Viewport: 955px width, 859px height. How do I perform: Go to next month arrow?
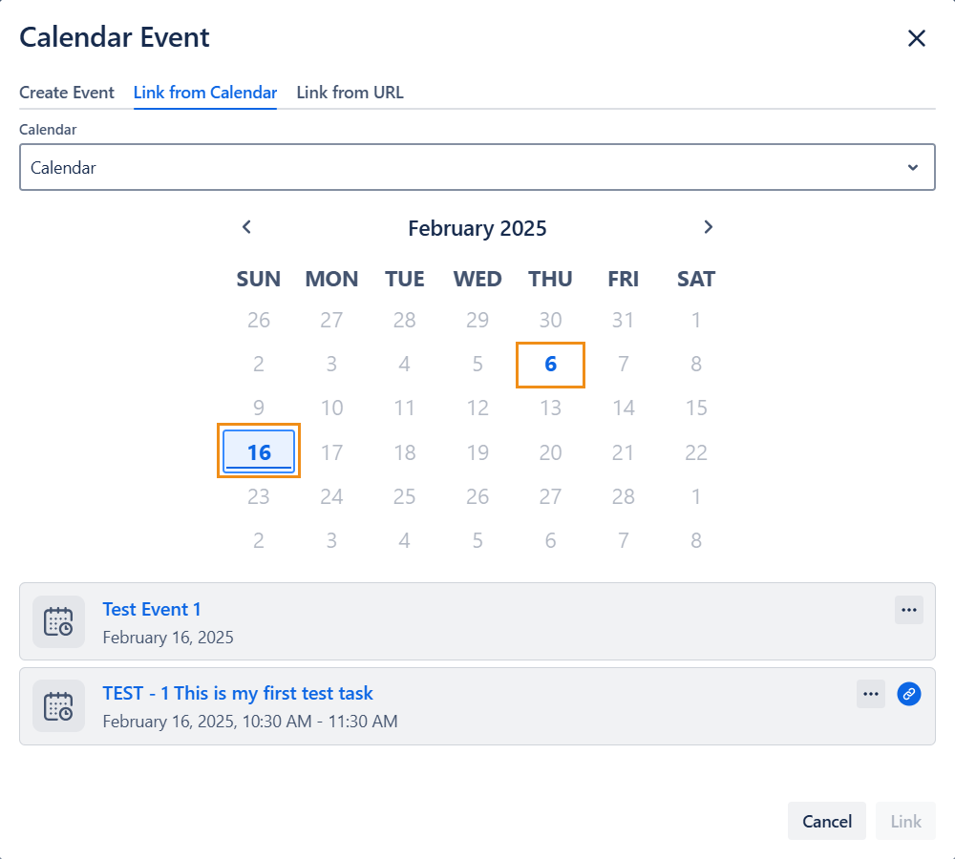(708, 227)
